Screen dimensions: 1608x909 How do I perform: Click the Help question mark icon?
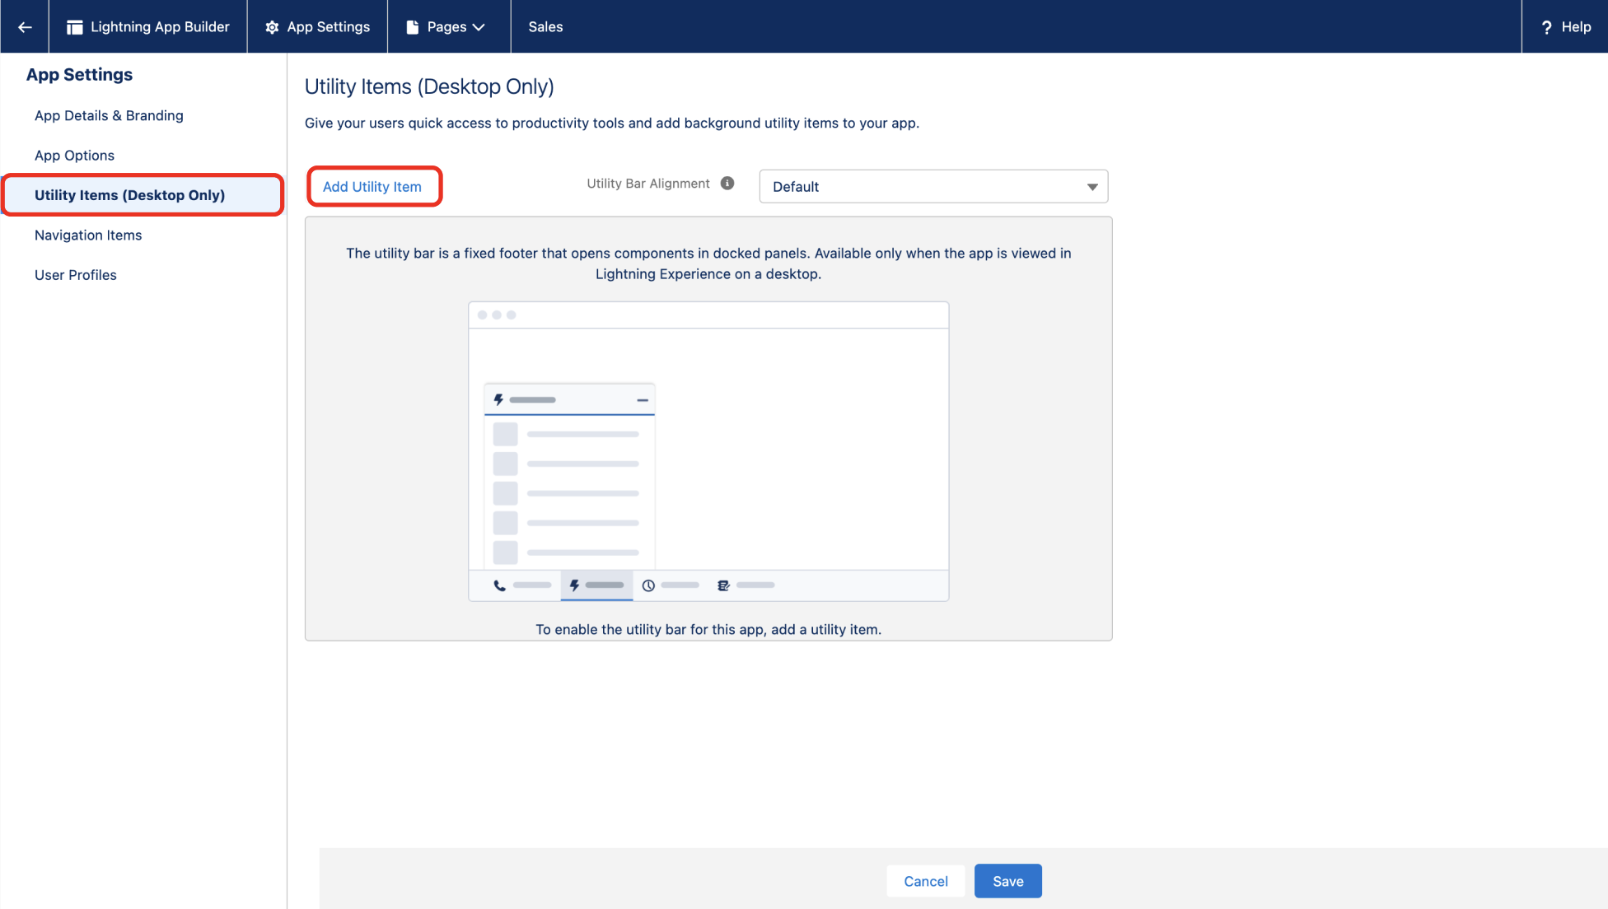coord(1546,27)
